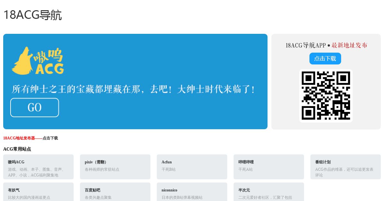Click the description 日本的类B站弹幕视频站
Viewport: 384px width, 201px height.
[182, 197]
